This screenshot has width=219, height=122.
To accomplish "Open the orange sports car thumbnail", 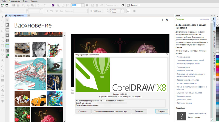I will point(39,98).
